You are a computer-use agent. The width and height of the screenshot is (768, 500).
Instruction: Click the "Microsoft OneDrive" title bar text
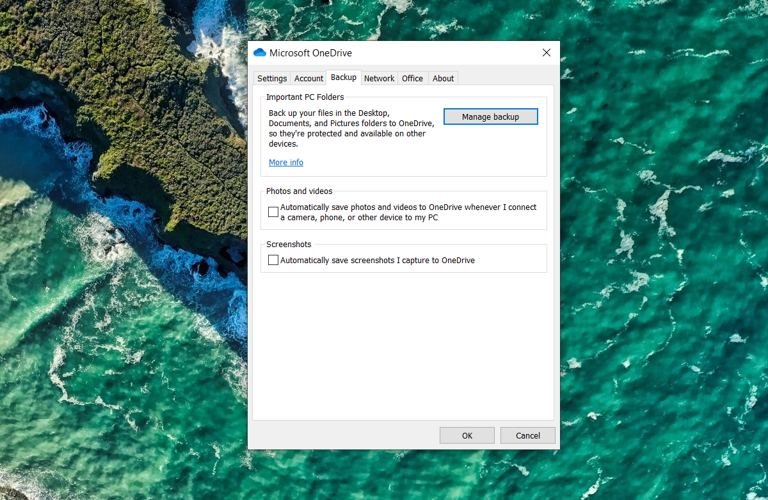tap(310, 53)
